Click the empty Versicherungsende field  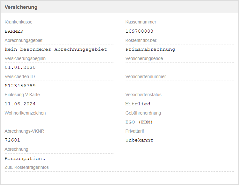[x=179, y=67]
